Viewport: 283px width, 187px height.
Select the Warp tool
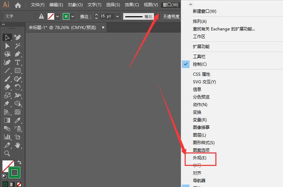pyautogui.click(x=18, y=95)
